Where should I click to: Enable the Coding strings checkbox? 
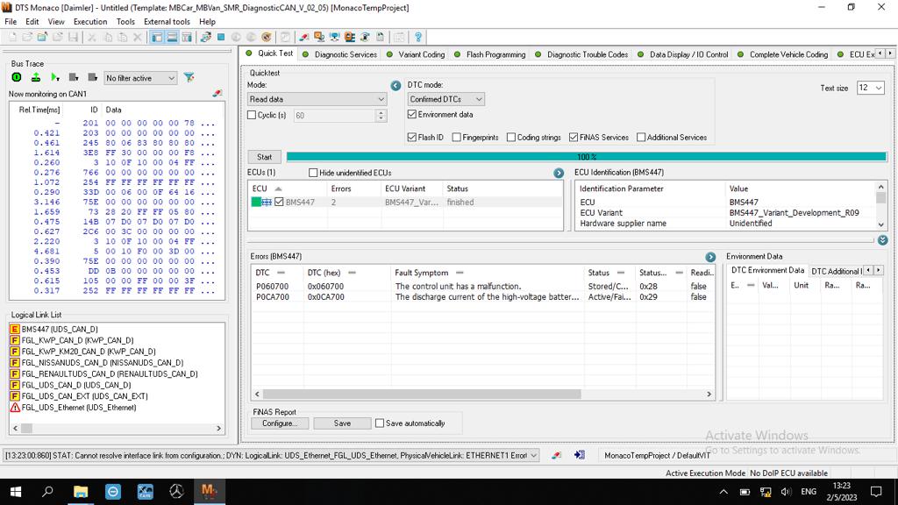pos(511,138)
